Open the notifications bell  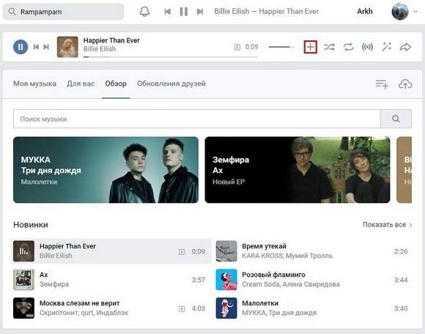(x=144, y=12)
